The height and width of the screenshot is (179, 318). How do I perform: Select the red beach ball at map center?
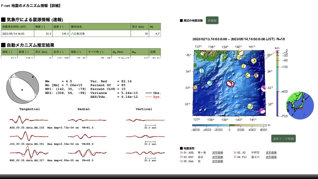tap(230, 83)
